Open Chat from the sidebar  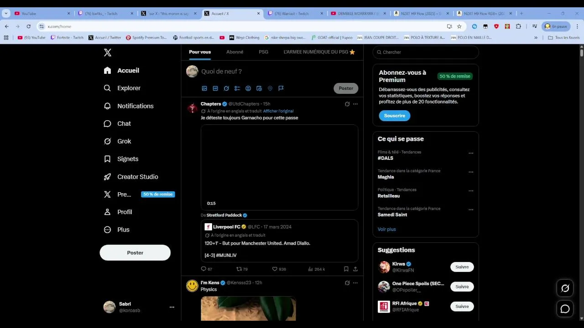pyautogui.click(x=117, y=123)
